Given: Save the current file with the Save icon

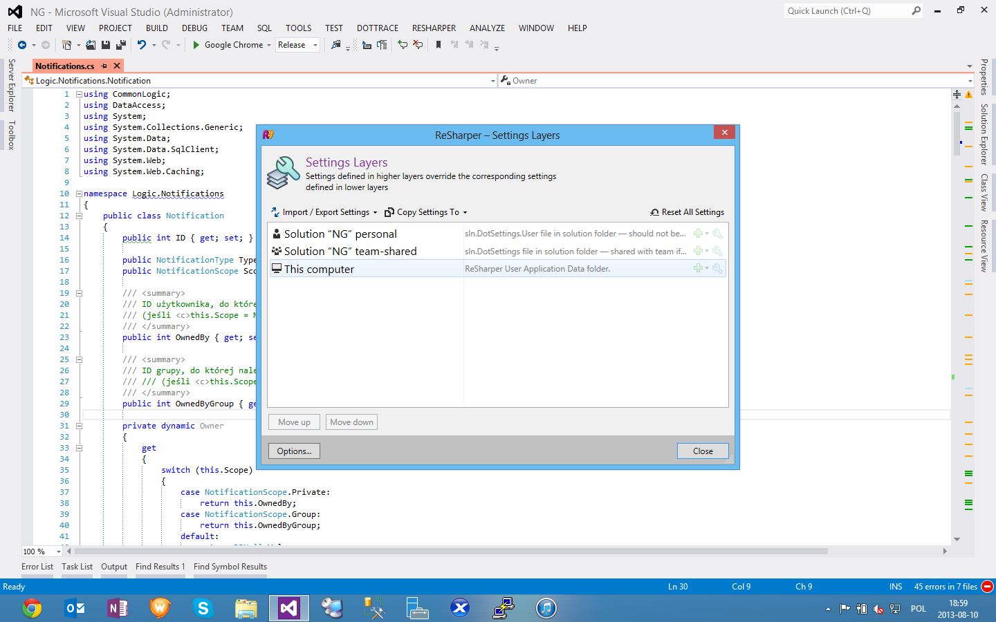Looking at the screenshot, I should (106, 45).
